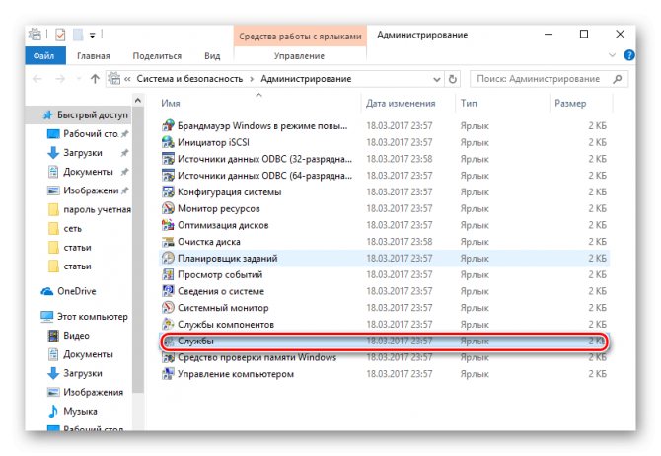Click the search magnifier icon
The image size is (661, 456).
[x=618, y=79]
